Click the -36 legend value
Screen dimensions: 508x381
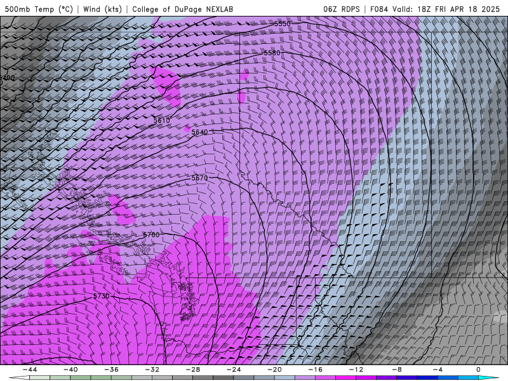coord(111,370)
